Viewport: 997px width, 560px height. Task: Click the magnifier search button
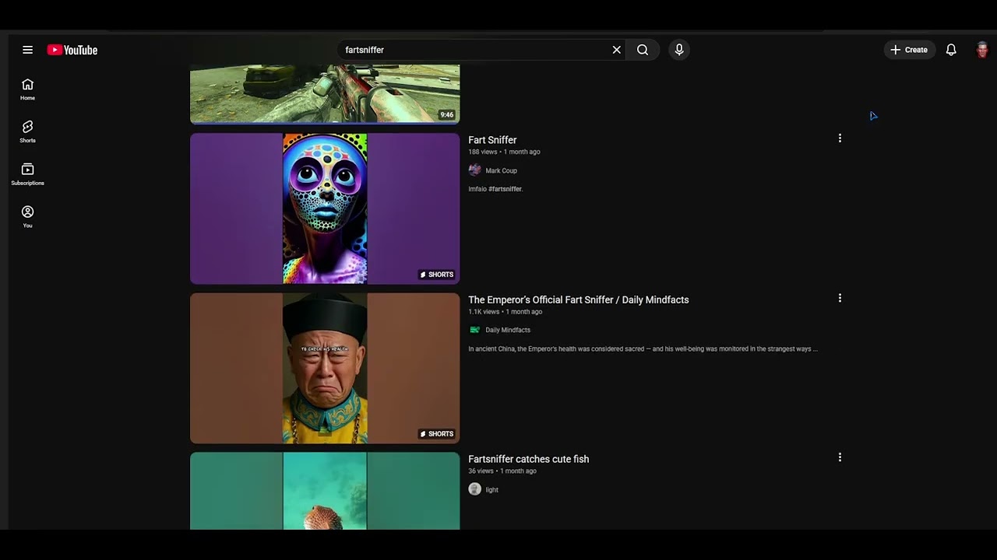click(x=643, y=50)
